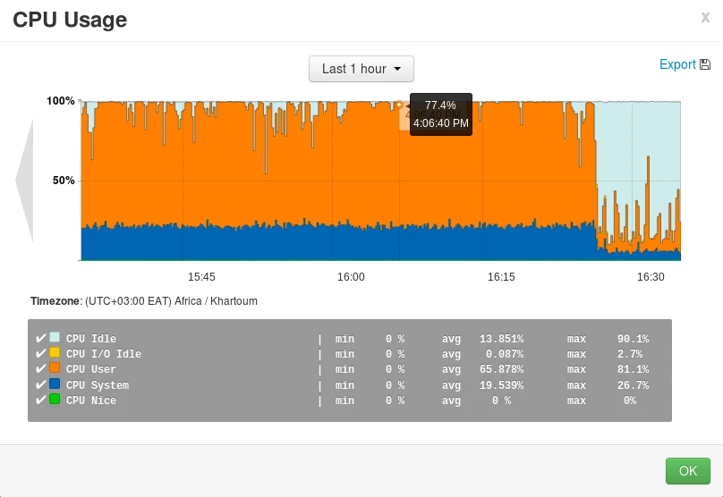723x497 pixels.
Task: Close the CPU Usage dialog with X
Action: (705, 18)
